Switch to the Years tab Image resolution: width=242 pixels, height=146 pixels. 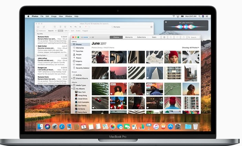point(154,37)
